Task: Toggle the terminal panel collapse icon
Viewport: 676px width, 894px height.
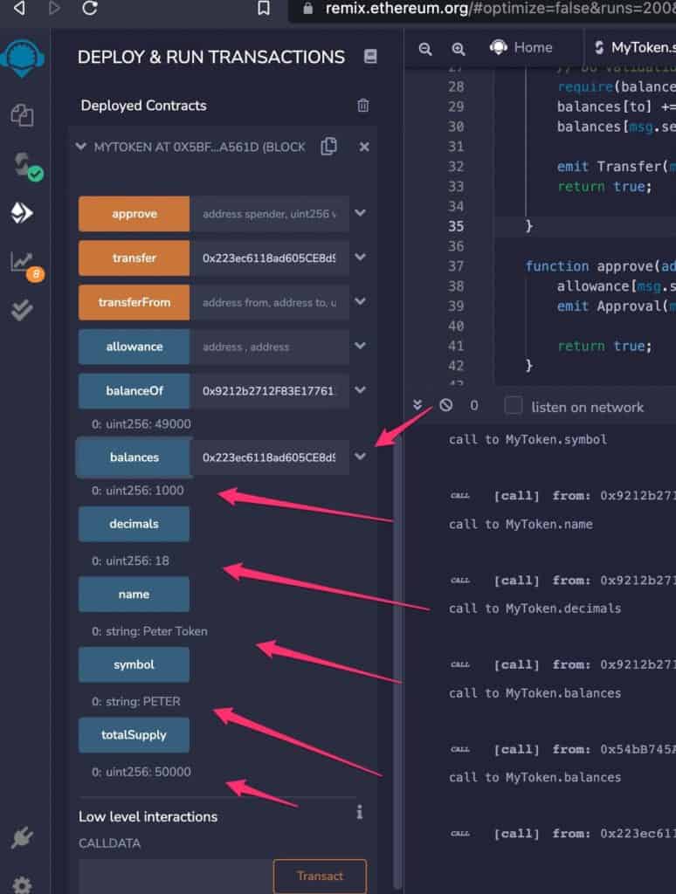Action: tap(417, 405)
